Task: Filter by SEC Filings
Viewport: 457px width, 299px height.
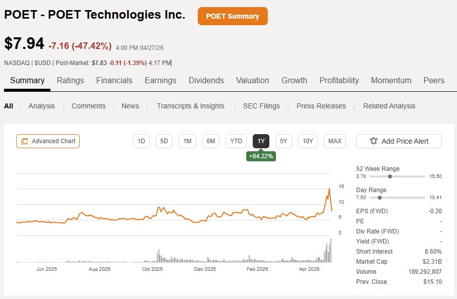Action: coord(261,106)
